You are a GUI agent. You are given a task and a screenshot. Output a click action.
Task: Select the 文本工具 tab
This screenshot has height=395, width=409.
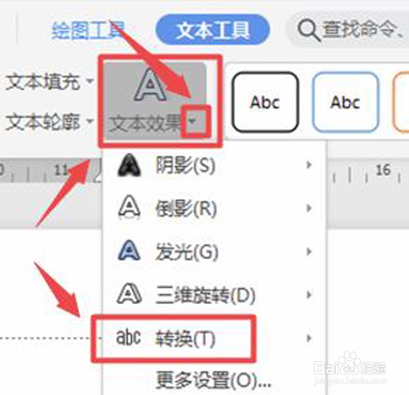[213, 30]
